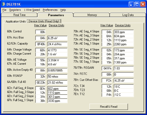
Task: Click the Charge Voltage hex field 6Bh
Action: pos(41,50)
